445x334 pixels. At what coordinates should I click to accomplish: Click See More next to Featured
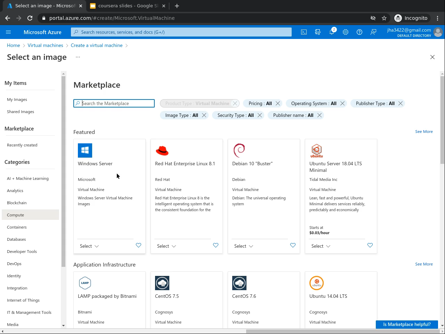tap(424, 132)
